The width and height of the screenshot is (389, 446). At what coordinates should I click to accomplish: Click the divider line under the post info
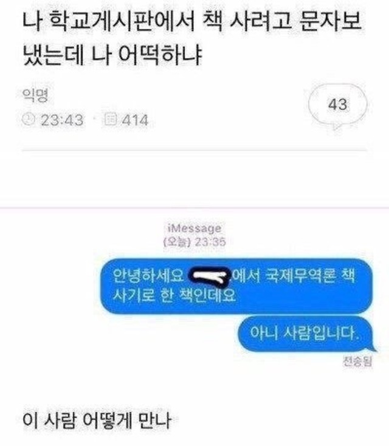click(x=194, y=149)
